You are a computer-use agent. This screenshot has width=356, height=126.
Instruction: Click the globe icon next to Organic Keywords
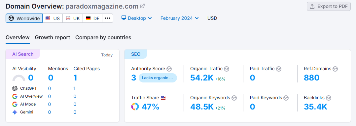click(234, 98)
